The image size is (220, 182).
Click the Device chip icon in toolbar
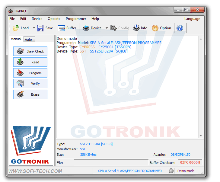(x=86, y=28)
